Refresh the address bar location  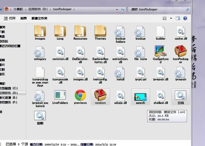tap(123, 9)
